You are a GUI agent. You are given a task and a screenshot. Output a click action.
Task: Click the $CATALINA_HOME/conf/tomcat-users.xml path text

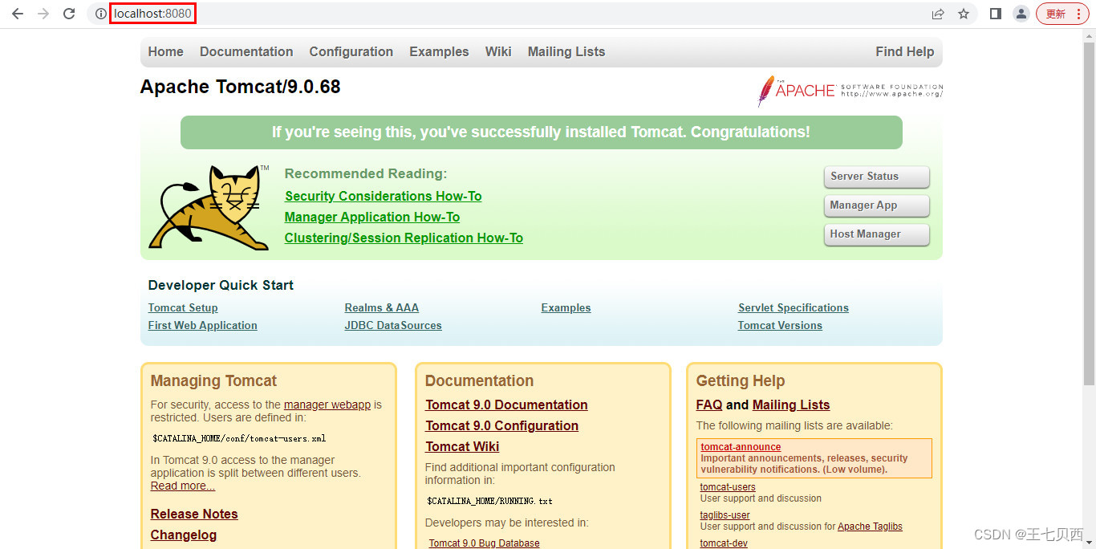[239, 439]
